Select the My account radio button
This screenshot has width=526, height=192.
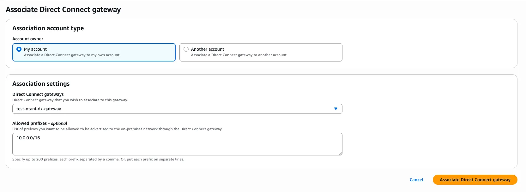click(19, 49)
